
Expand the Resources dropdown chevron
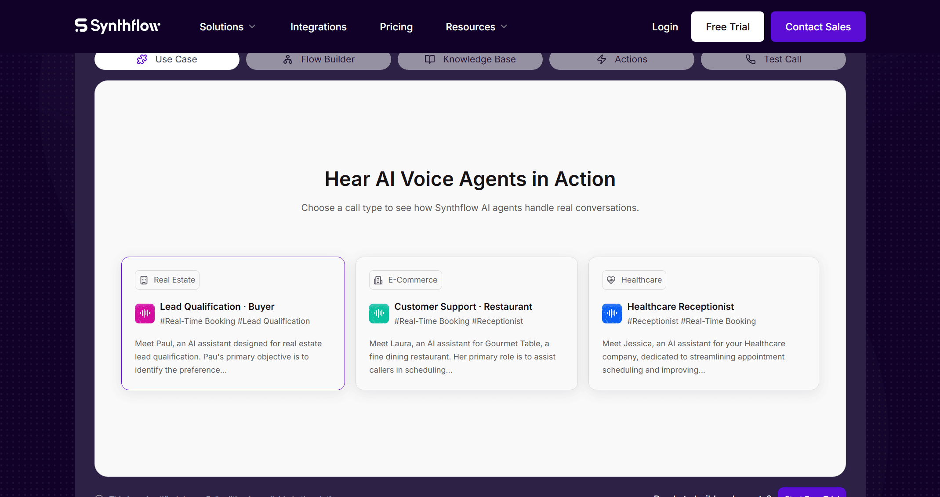coord(504,27)
